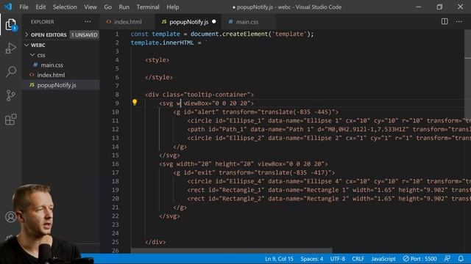The width and height of the screenshot is (471, 264).
Task: Open Help menu
Action: [173, 7]
